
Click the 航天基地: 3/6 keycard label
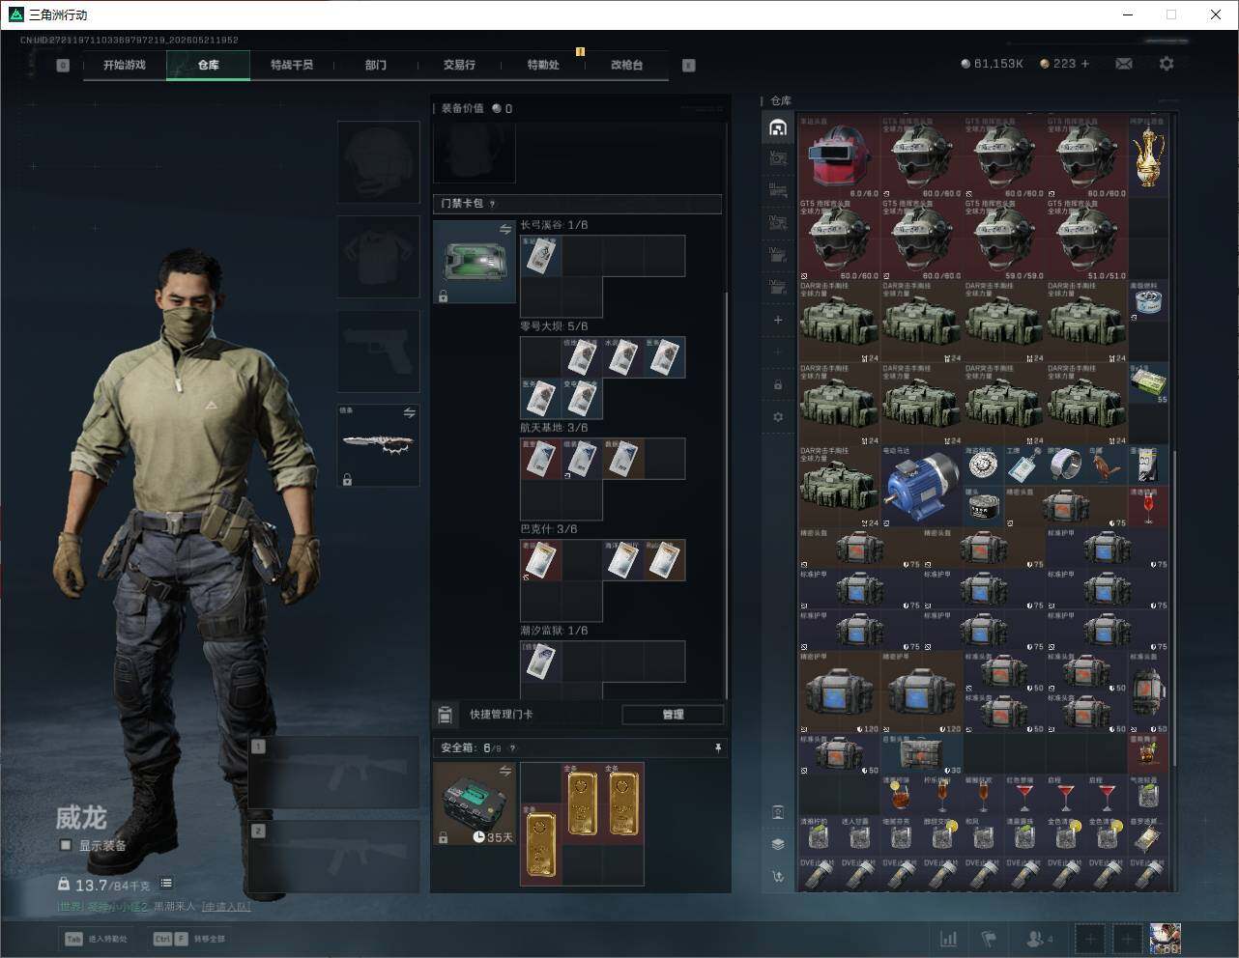[555, 428]
